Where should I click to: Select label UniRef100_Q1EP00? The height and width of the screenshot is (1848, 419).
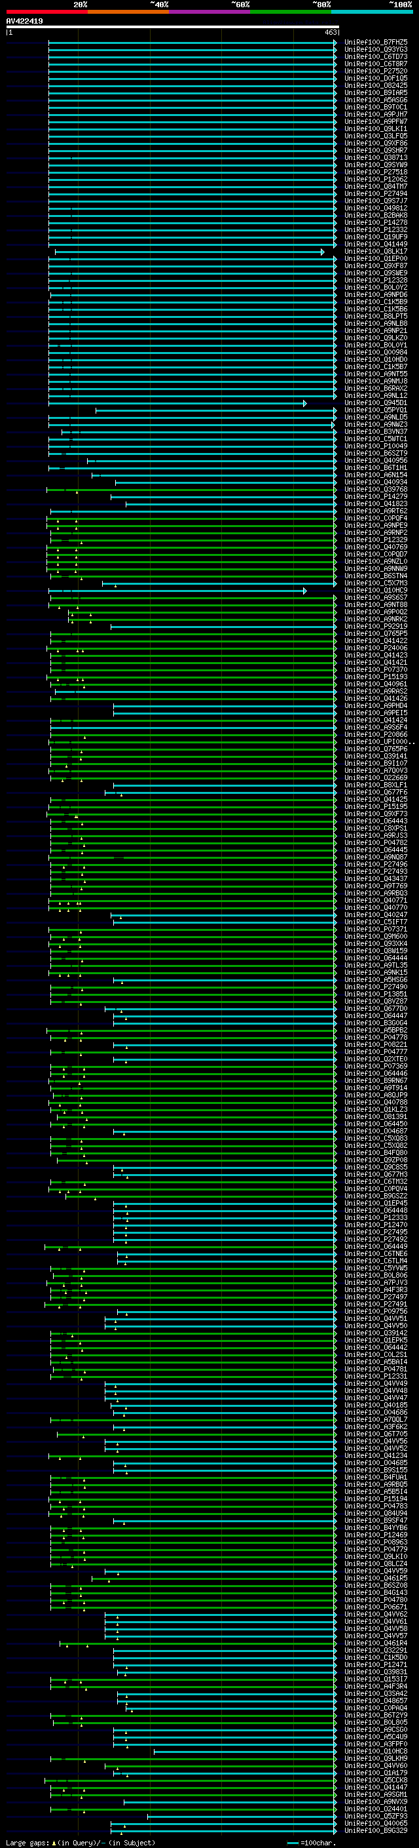[x=375, y=258]
